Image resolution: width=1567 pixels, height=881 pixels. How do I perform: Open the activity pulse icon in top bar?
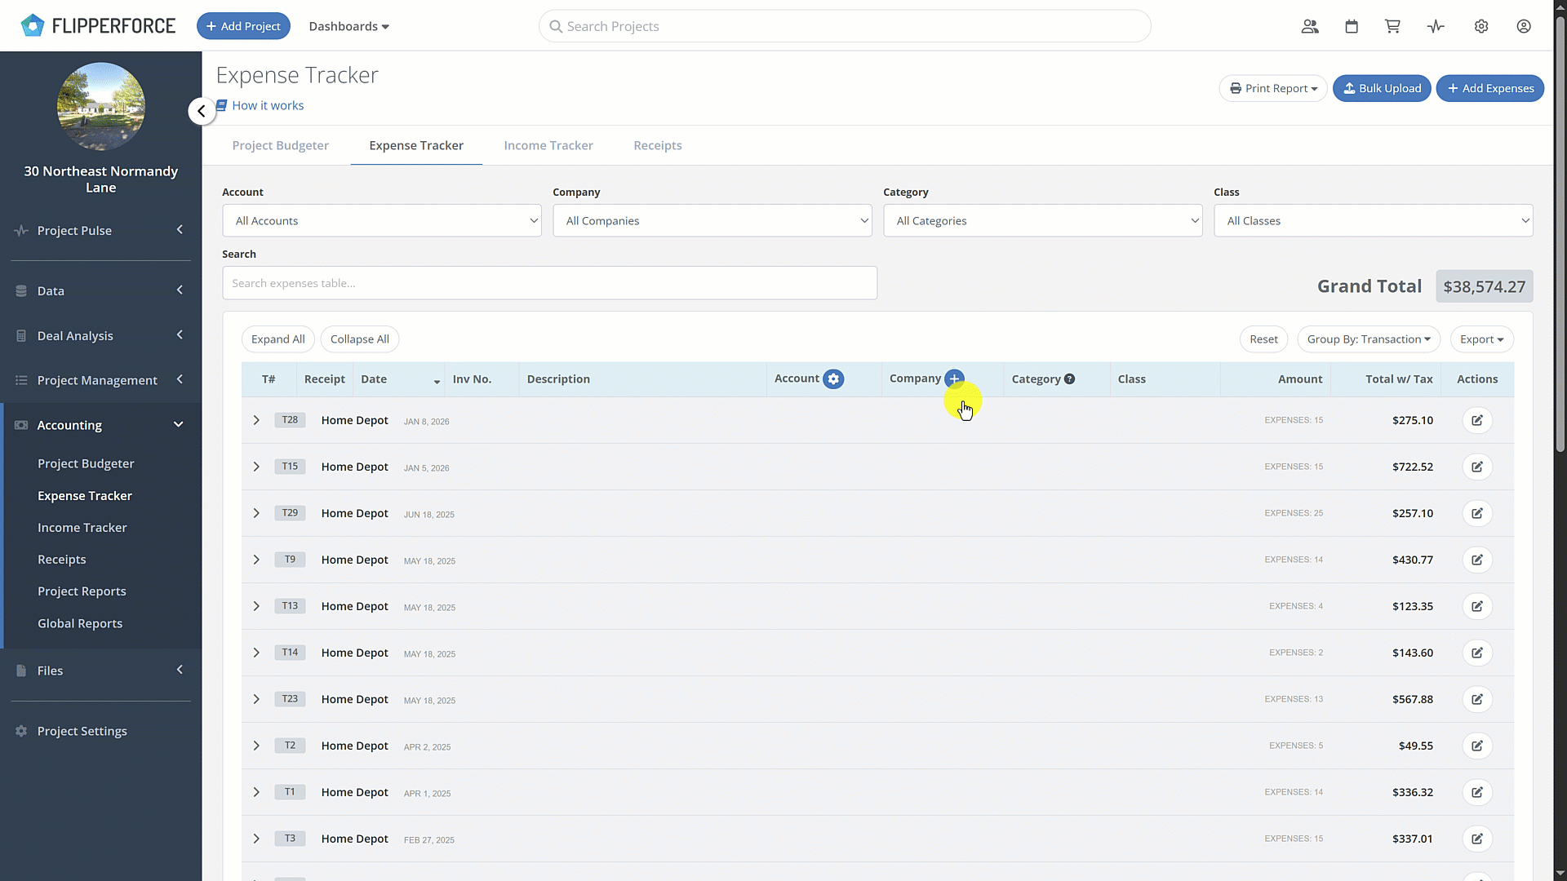click(1436, 26)
